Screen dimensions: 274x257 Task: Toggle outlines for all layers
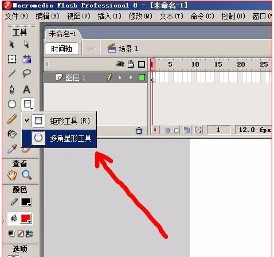[142, 64]
